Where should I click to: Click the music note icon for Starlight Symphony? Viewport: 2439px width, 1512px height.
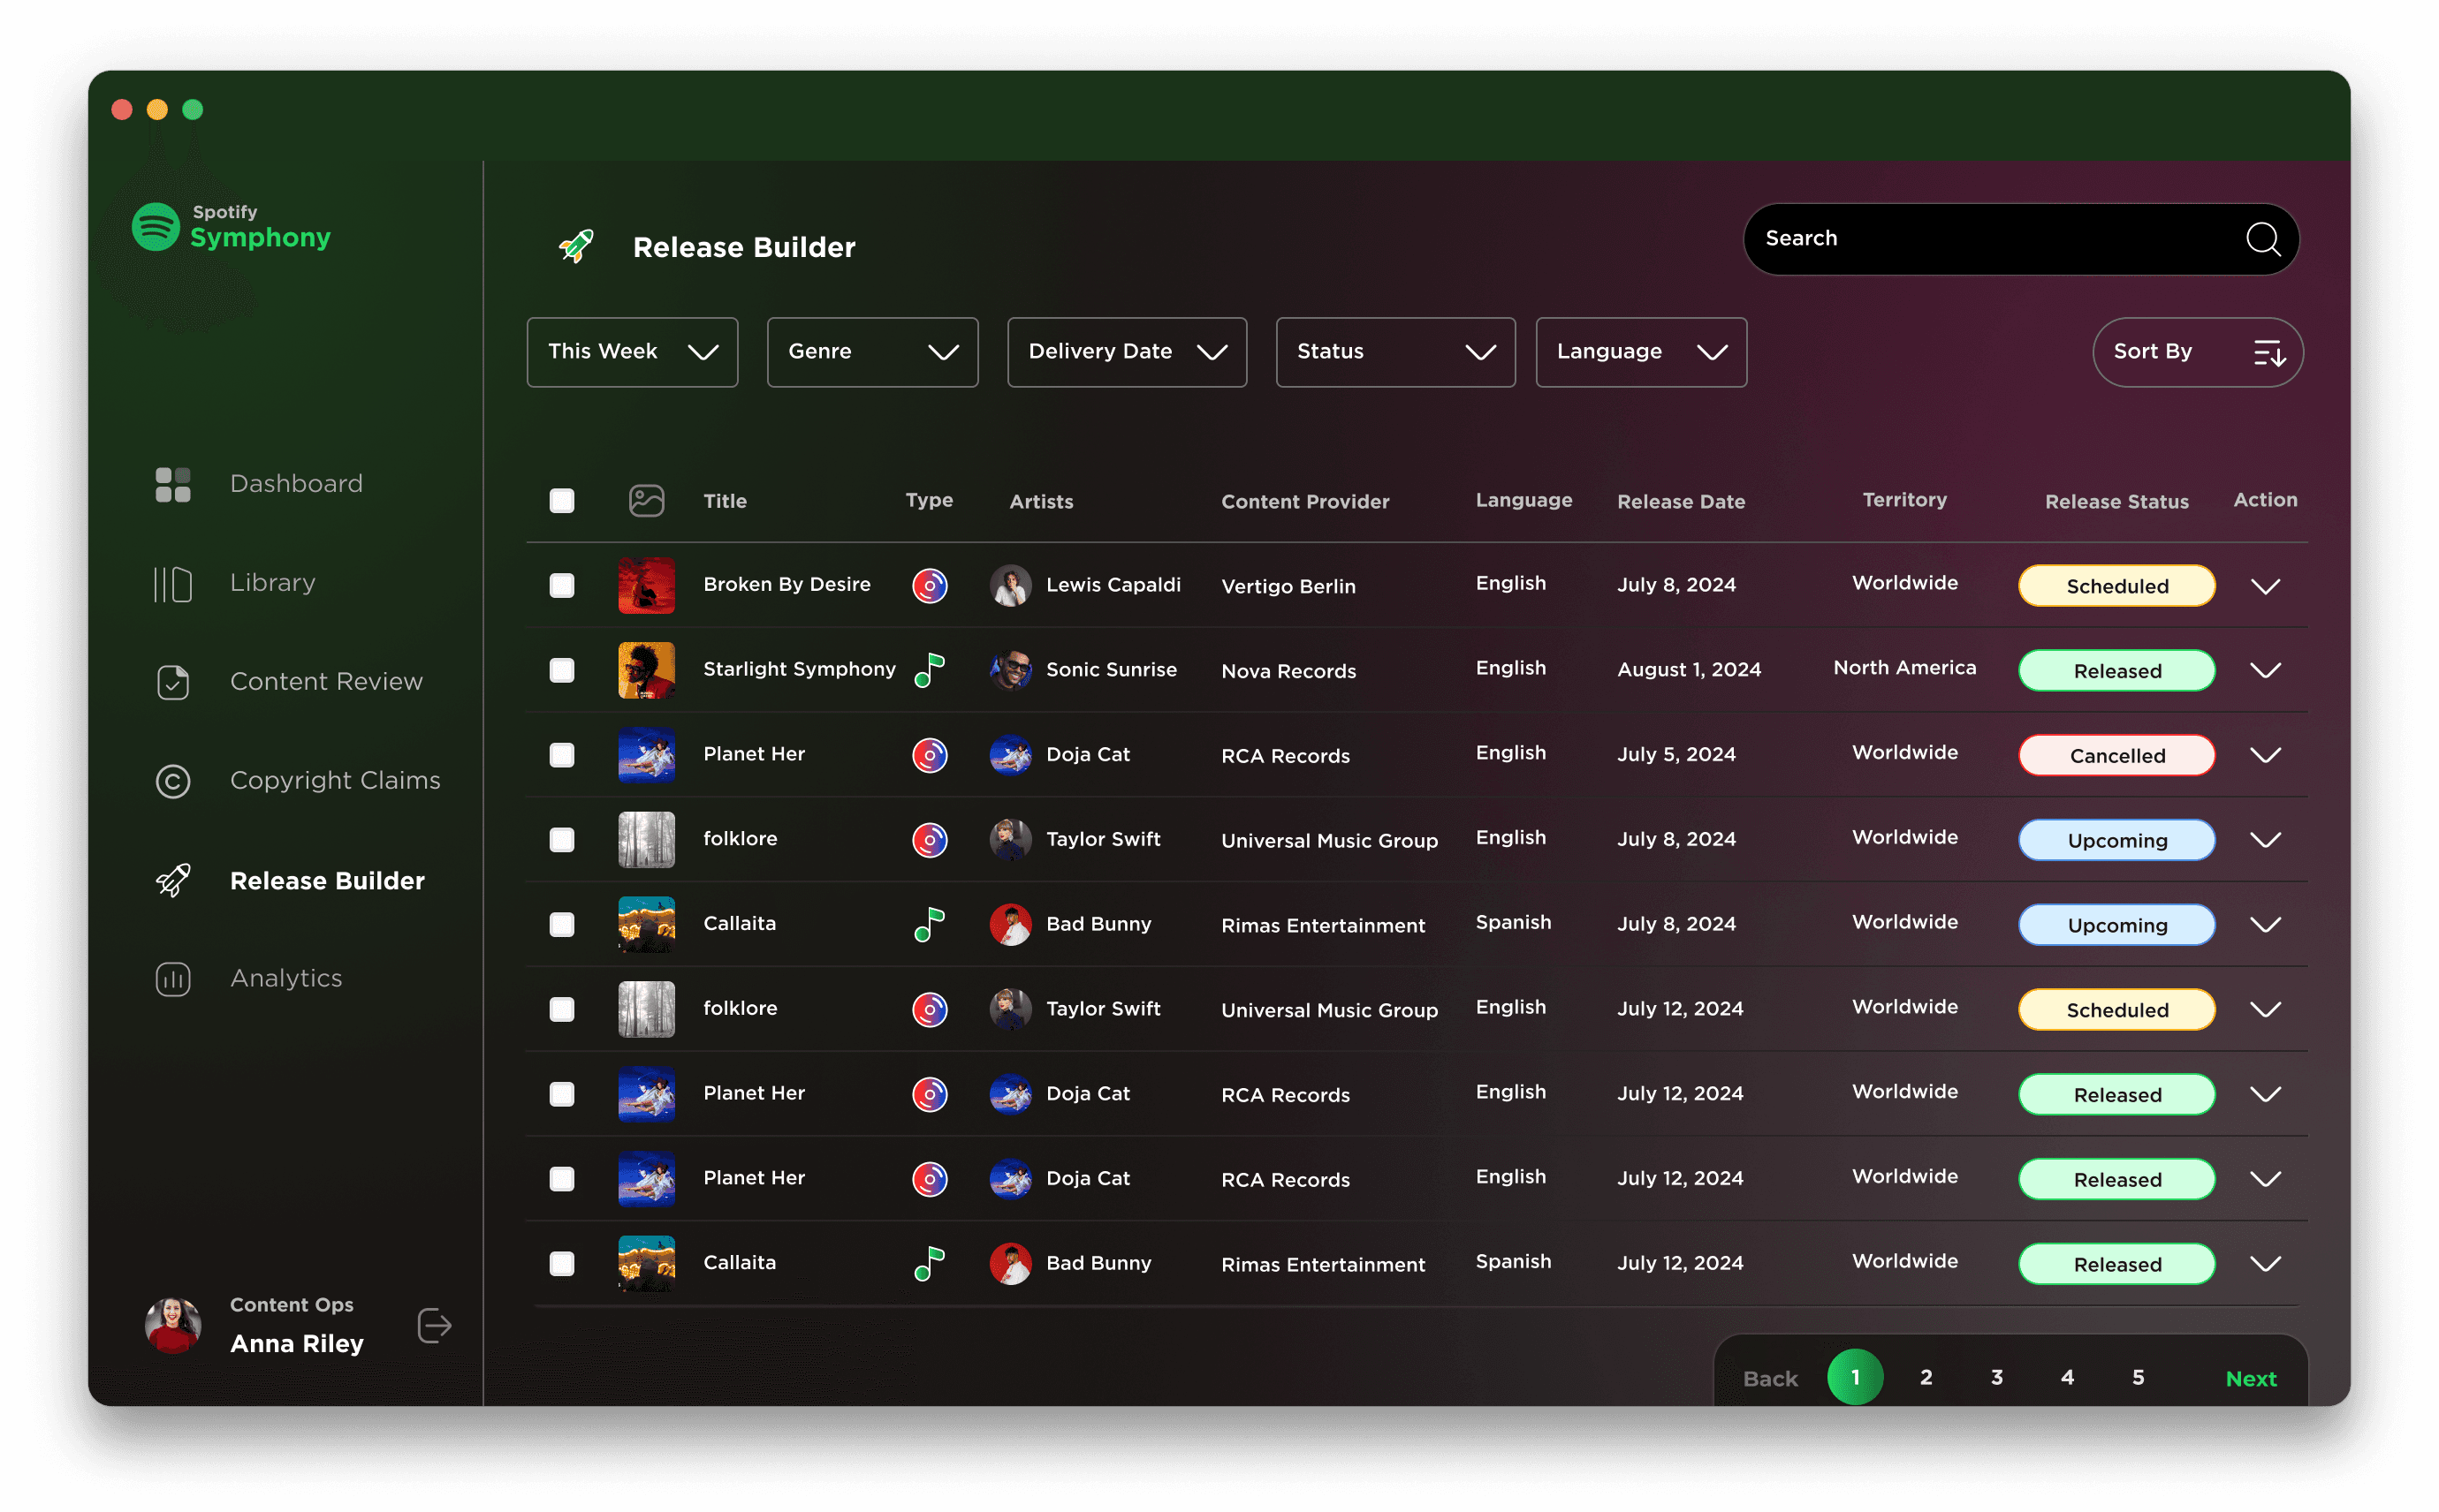coord(929,670)
